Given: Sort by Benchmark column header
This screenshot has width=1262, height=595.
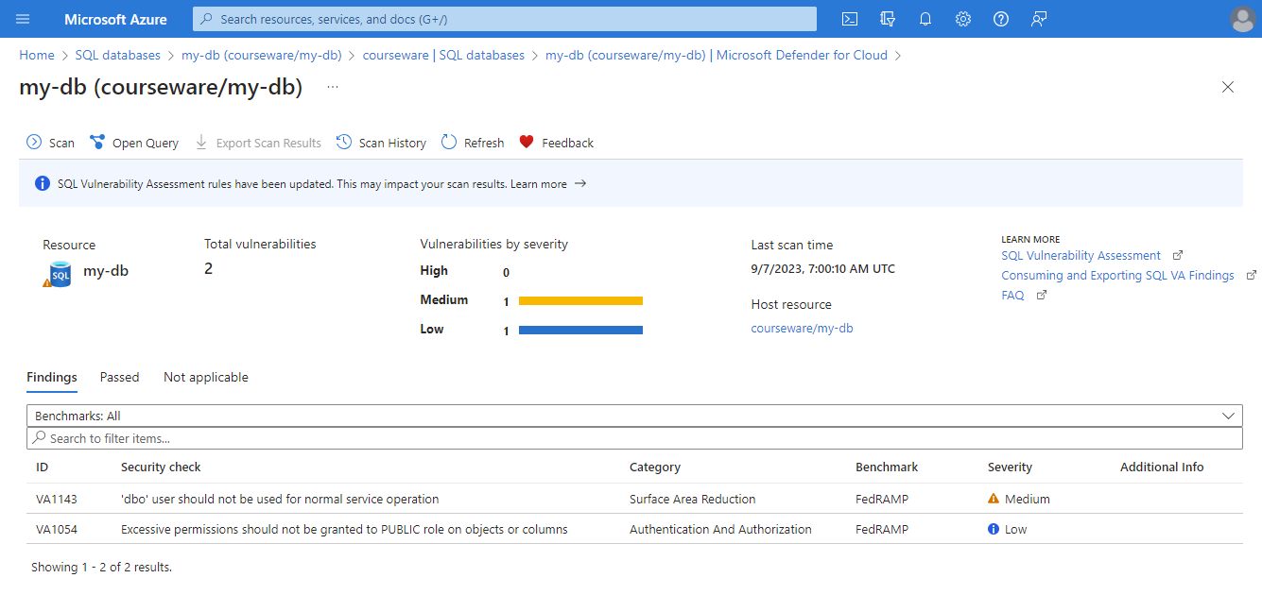Looking at the screenshot, I should [x=887, y=467].
